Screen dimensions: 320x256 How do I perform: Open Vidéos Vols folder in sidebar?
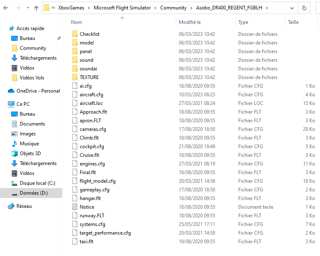point(32,78)
